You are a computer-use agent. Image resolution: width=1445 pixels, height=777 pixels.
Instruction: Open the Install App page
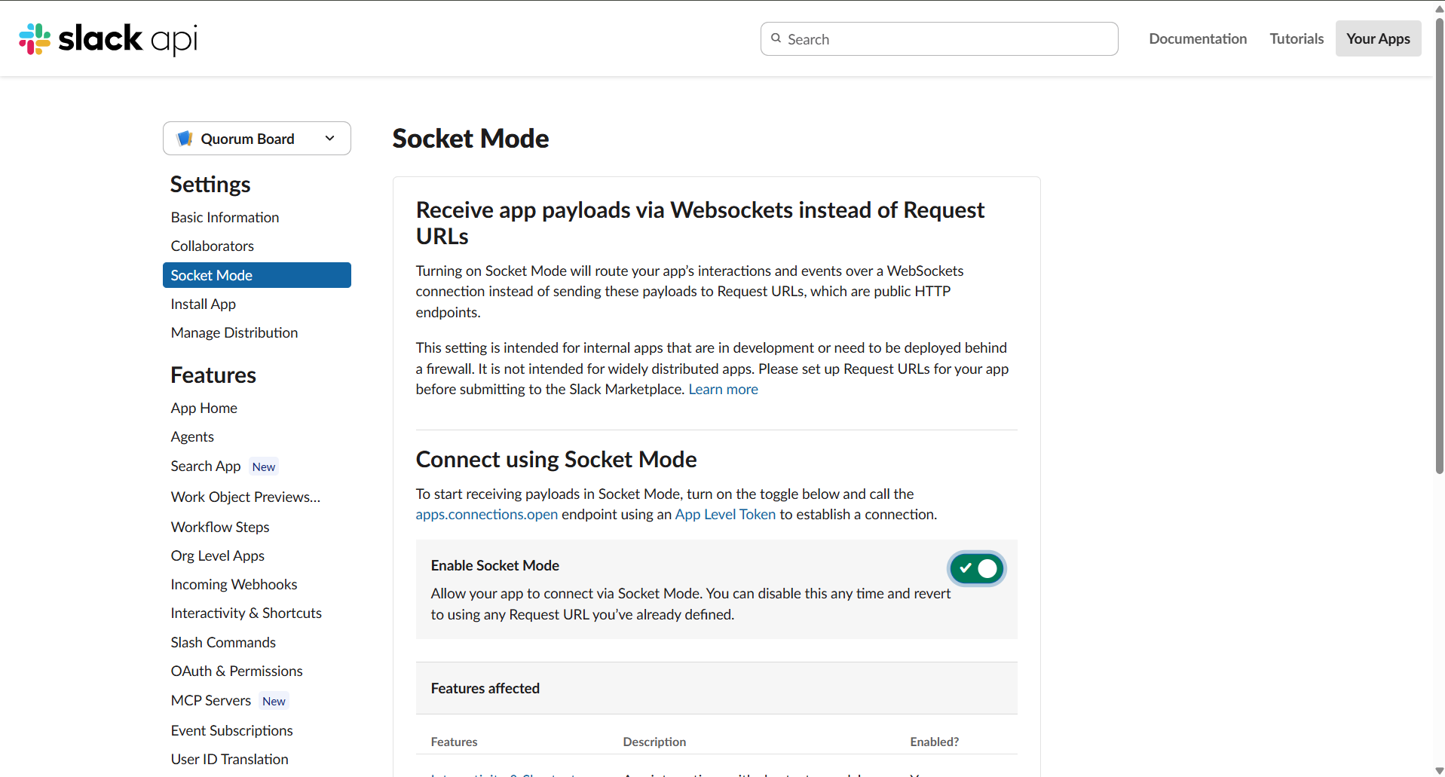pos(204,304)
